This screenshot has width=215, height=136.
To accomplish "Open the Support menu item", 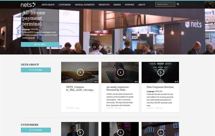I will click(130, 5).
